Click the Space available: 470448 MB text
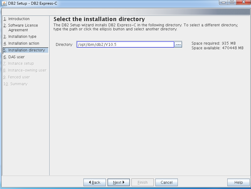The width and height of the screenshot is (251, 189). click(217, 48)
